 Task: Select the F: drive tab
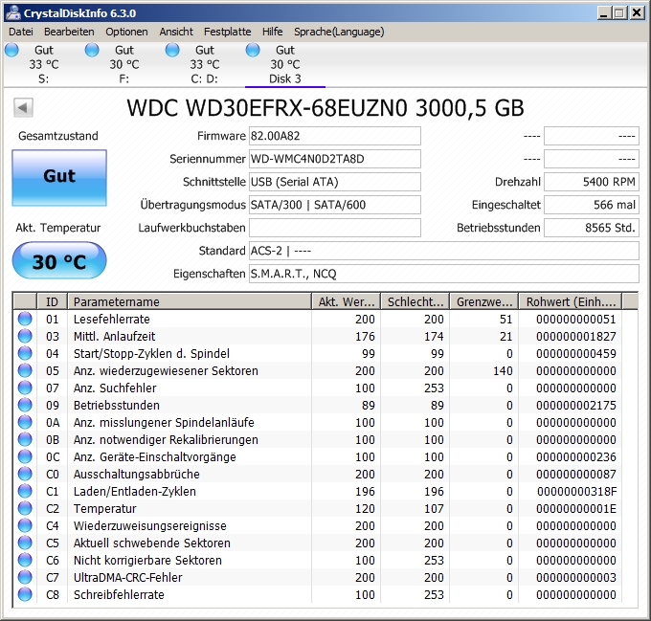click(x=123, y=64)
